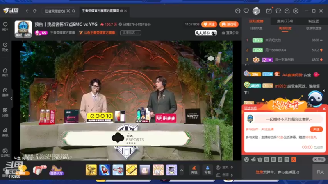Click the crown icon in chat toolbar
328x184 pixels.
260,159
